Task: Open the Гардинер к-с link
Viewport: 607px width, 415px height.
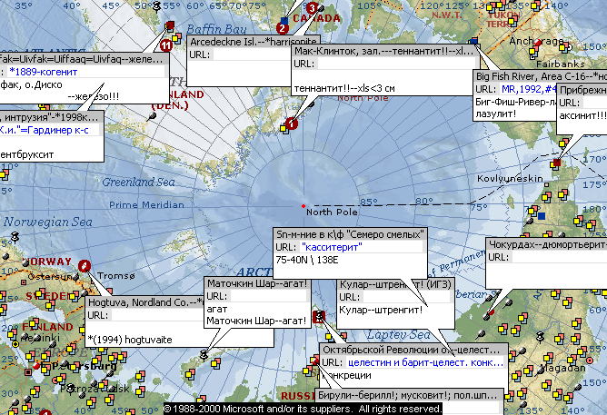Action: point(45,131)
